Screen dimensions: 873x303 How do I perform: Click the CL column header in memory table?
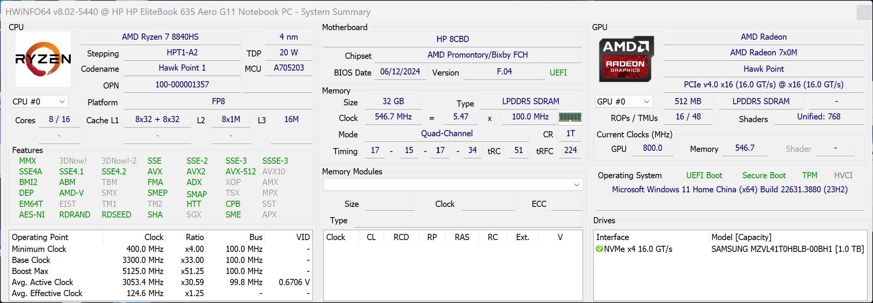pyautogui.click(x=371, y=237)
